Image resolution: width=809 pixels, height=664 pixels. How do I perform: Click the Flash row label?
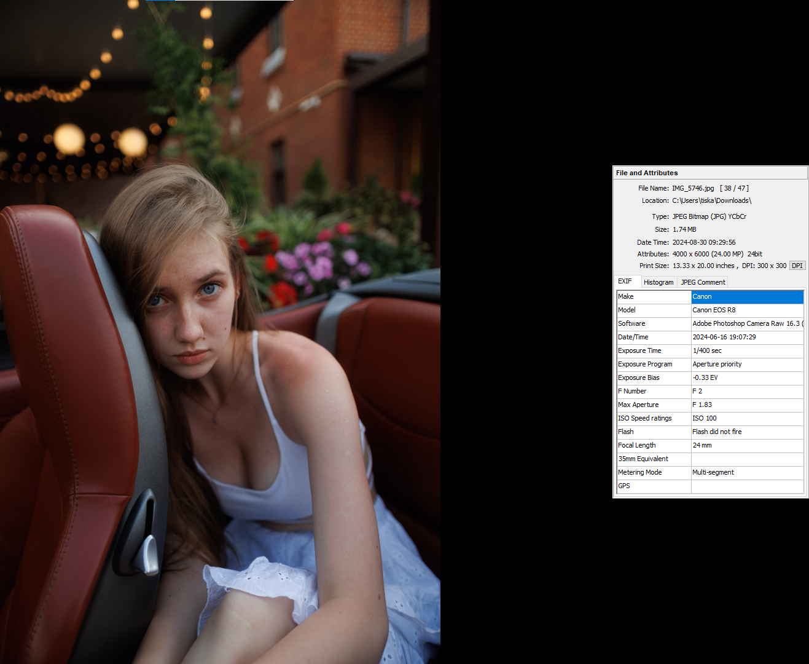(x=654, y=432)
